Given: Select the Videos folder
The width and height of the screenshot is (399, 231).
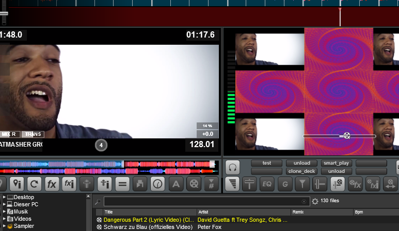Looking at the screenshot, I should [x=19, y=219].
